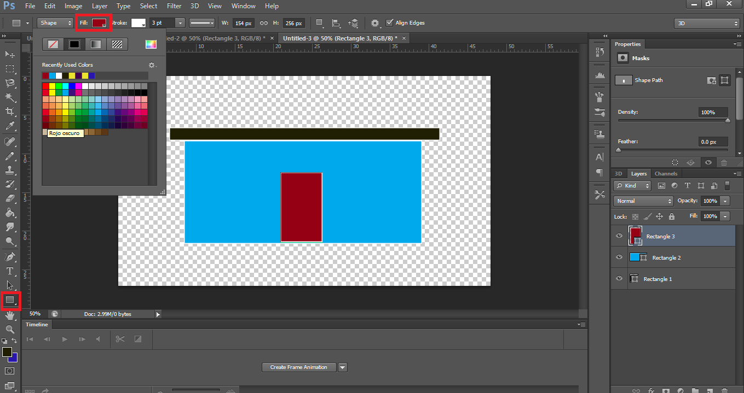Image resolution: width=744 pixels, height=393 pixels.
Task: Select the Magic Wand tool
Action: (10, 97)
